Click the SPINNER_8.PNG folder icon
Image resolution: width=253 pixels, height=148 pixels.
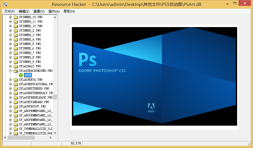16,58
